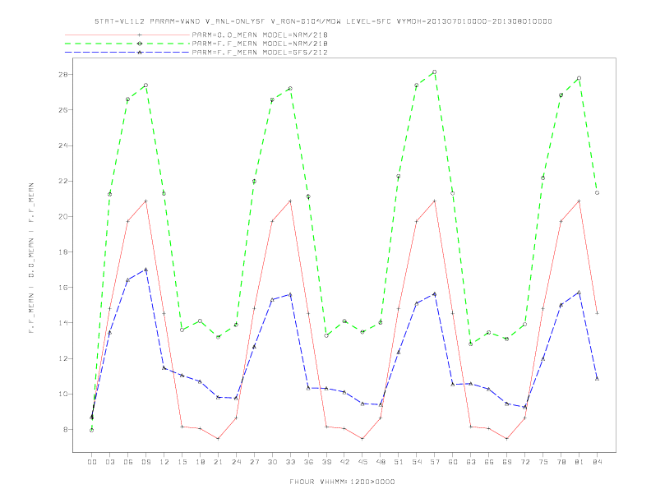The width and height of the screenshot is (651, 503).
Task: Click x-axis tick label 09
Action: point(145,462)
